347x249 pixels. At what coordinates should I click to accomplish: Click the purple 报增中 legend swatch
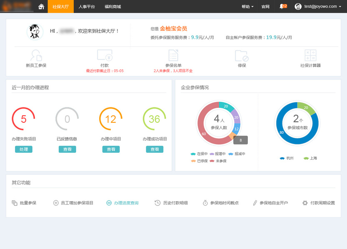coord(212,154)
